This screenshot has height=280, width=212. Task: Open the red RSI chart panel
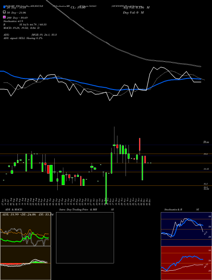click(x=186, y=263)
